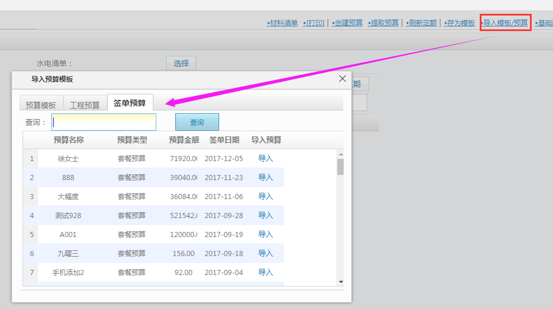Open the 导入模板/预算 link
This screenshot has height=309, width=553.
point(505,23)
